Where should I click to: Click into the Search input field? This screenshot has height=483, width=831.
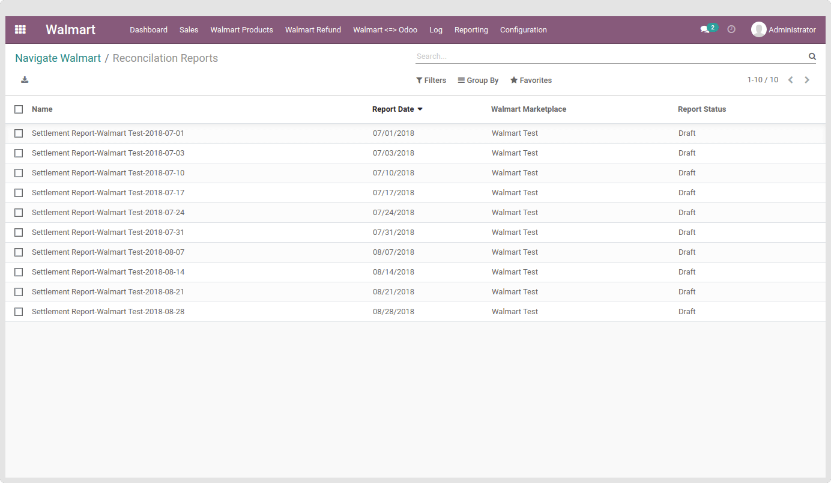click(x=609, y=56)
